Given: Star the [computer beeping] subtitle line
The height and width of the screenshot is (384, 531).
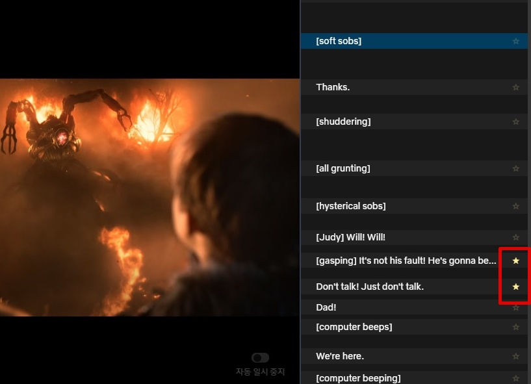Looking at the screenshot, I should click(515, 378).
